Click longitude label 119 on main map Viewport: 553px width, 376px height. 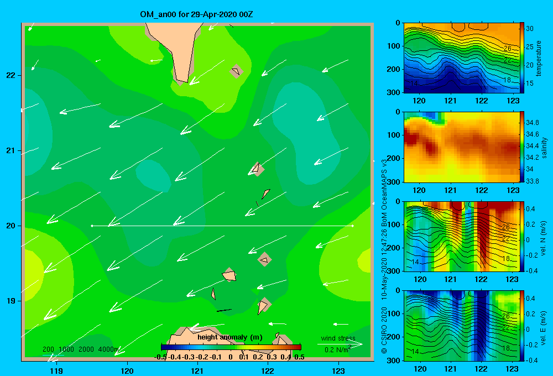pyautogui.click(x=56, y=370)
